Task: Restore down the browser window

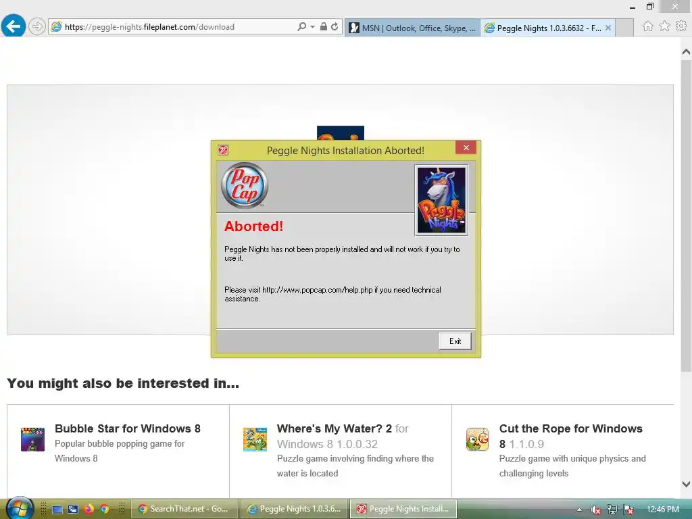Action: pos(649,6)
